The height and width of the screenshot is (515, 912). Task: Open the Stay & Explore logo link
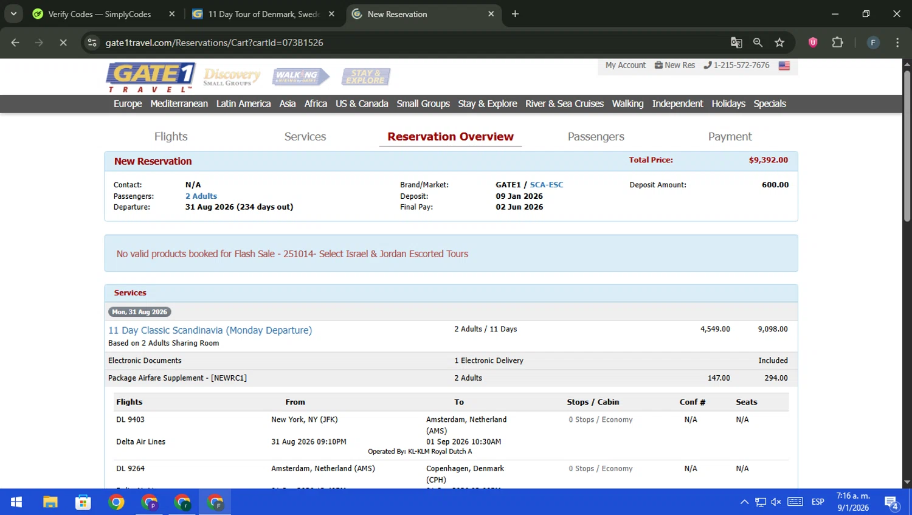pos(365,77)
